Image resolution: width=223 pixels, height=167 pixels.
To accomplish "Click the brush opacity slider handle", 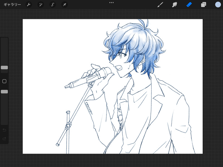I will tap(4, 92).
